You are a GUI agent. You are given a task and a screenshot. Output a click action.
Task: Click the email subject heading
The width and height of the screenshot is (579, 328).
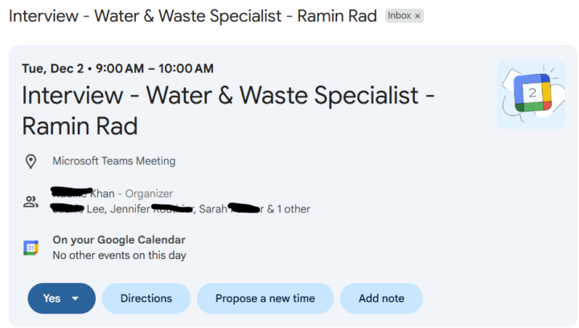point(193,16)
